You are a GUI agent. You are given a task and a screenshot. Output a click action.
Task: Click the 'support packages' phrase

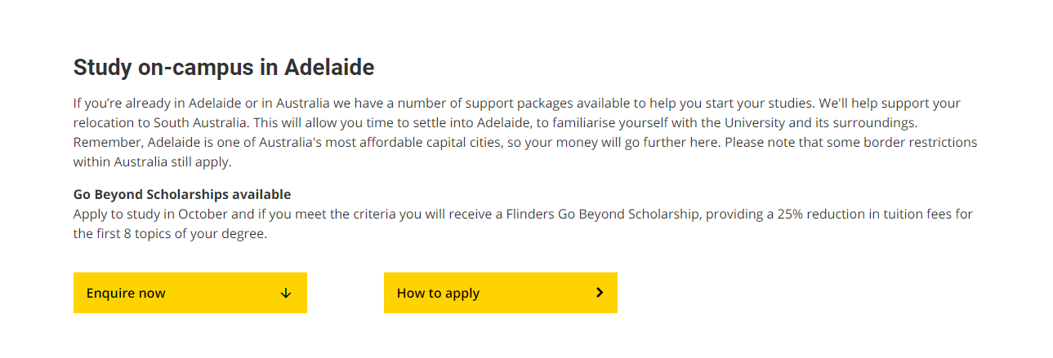point(516,104)
